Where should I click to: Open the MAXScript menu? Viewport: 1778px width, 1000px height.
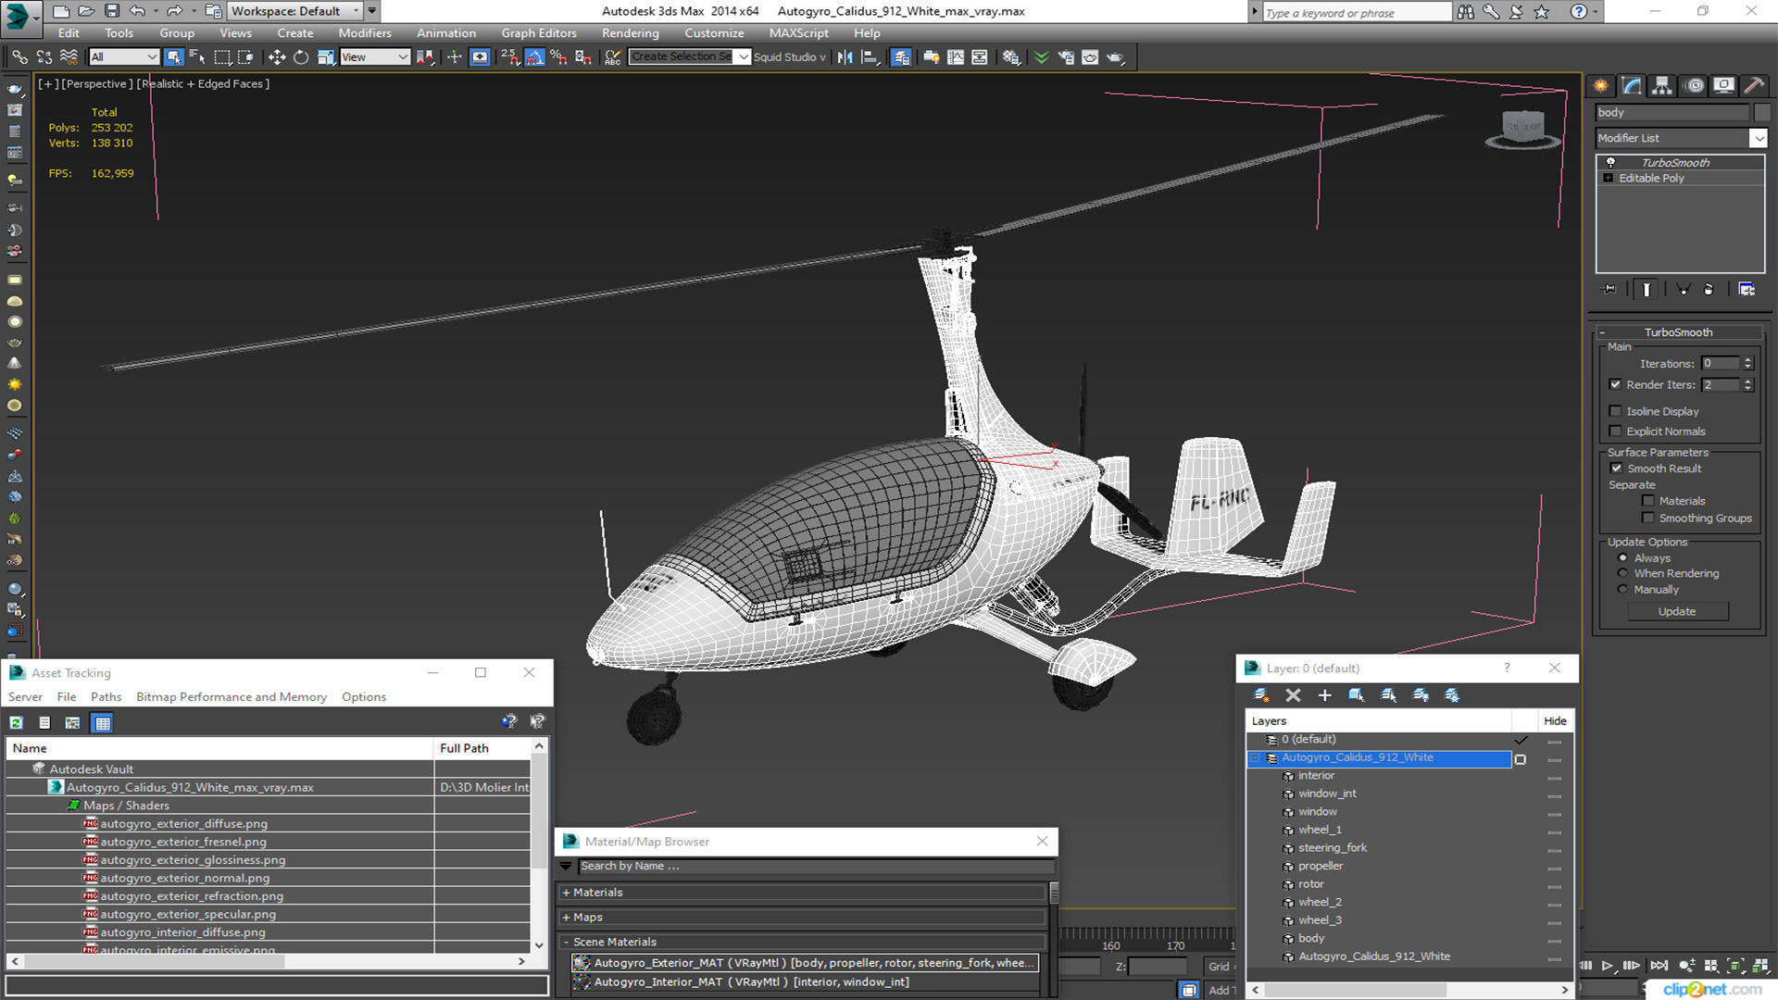point(799,33)
